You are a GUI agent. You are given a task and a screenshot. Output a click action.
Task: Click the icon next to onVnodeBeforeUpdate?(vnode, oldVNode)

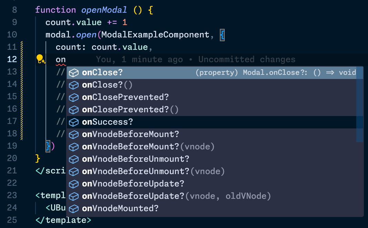[x=74, y=196]
